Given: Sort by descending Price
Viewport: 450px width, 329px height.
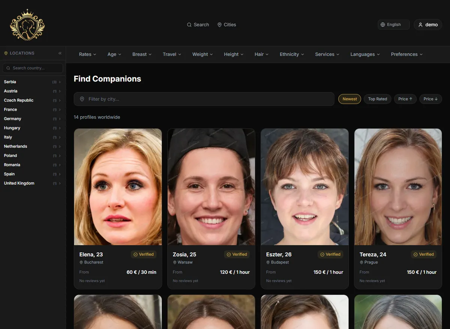Looking at the screenshot, I should (430, 99).
